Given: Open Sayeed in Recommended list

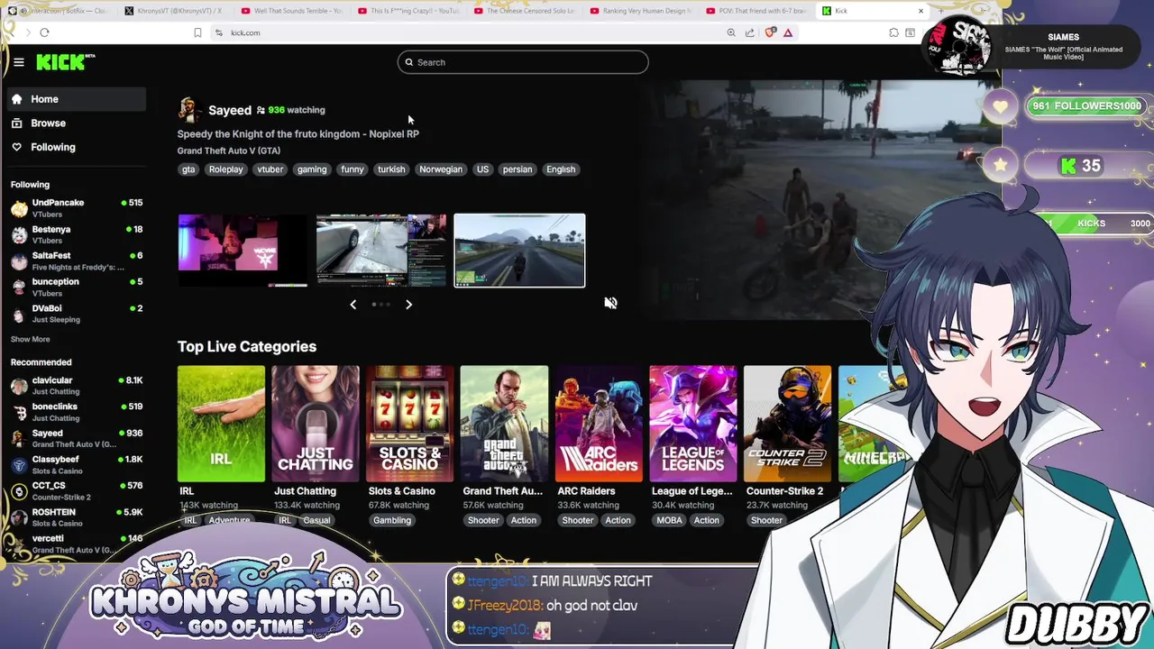Looking at the screenshot, I should [76, 438].
